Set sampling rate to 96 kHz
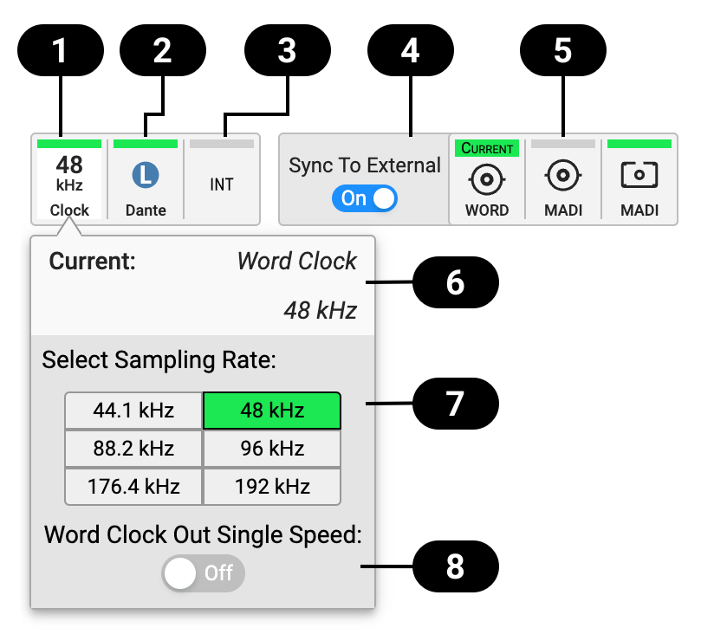The image size is (714, 634). (x=272, y=449)
